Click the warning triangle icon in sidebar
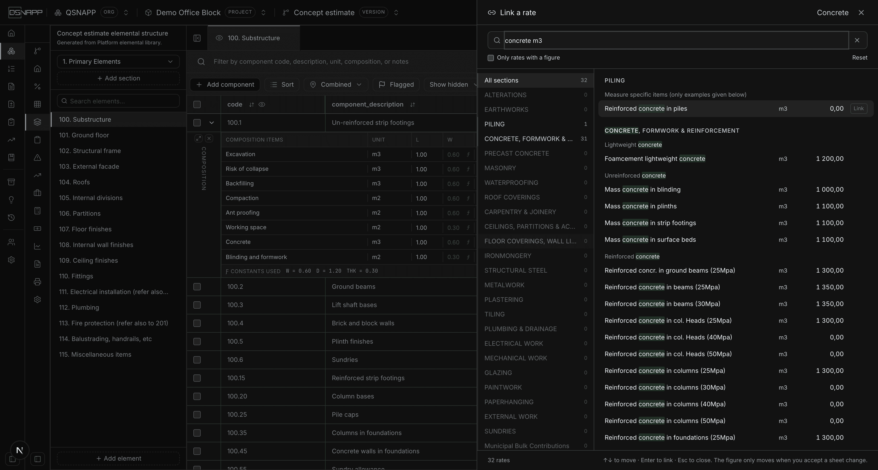This screenshot has height=470, width=878. point(37,157)
